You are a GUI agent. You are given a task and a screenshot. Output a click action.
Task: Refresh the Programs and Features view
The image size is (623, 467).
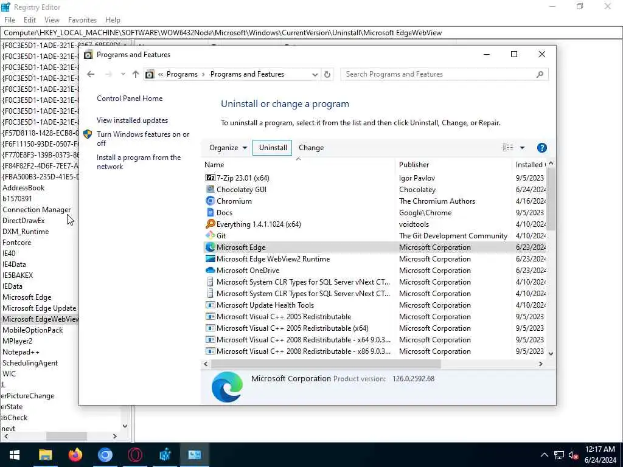(327, 74)
